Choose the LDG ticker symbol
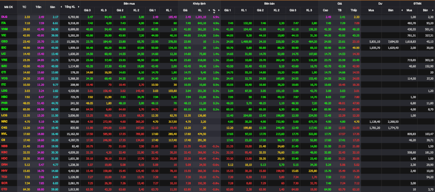 [x=4, y=90]
